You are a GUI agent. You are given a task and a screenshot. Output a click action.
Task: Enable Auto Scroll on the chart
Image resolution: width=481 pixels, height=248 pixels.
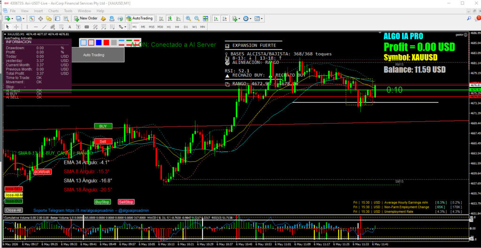tap(216, 18)
